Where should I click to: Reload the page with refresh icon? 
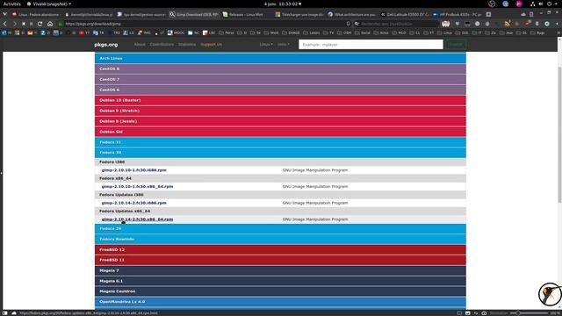[x=40, y=24]
